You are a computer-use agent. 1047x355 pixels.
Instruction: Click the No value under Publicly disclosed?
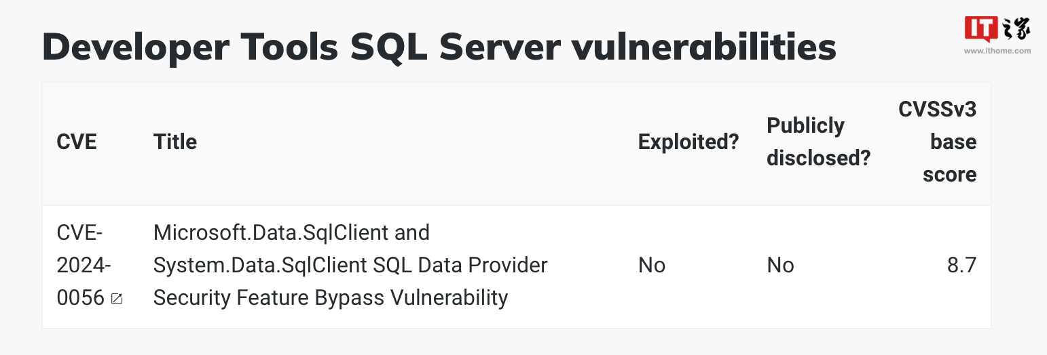(x=780, y=265)
